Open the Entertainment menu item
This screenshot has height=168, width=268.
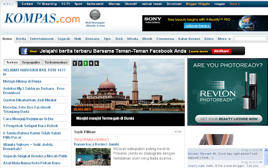pos(42,39)
